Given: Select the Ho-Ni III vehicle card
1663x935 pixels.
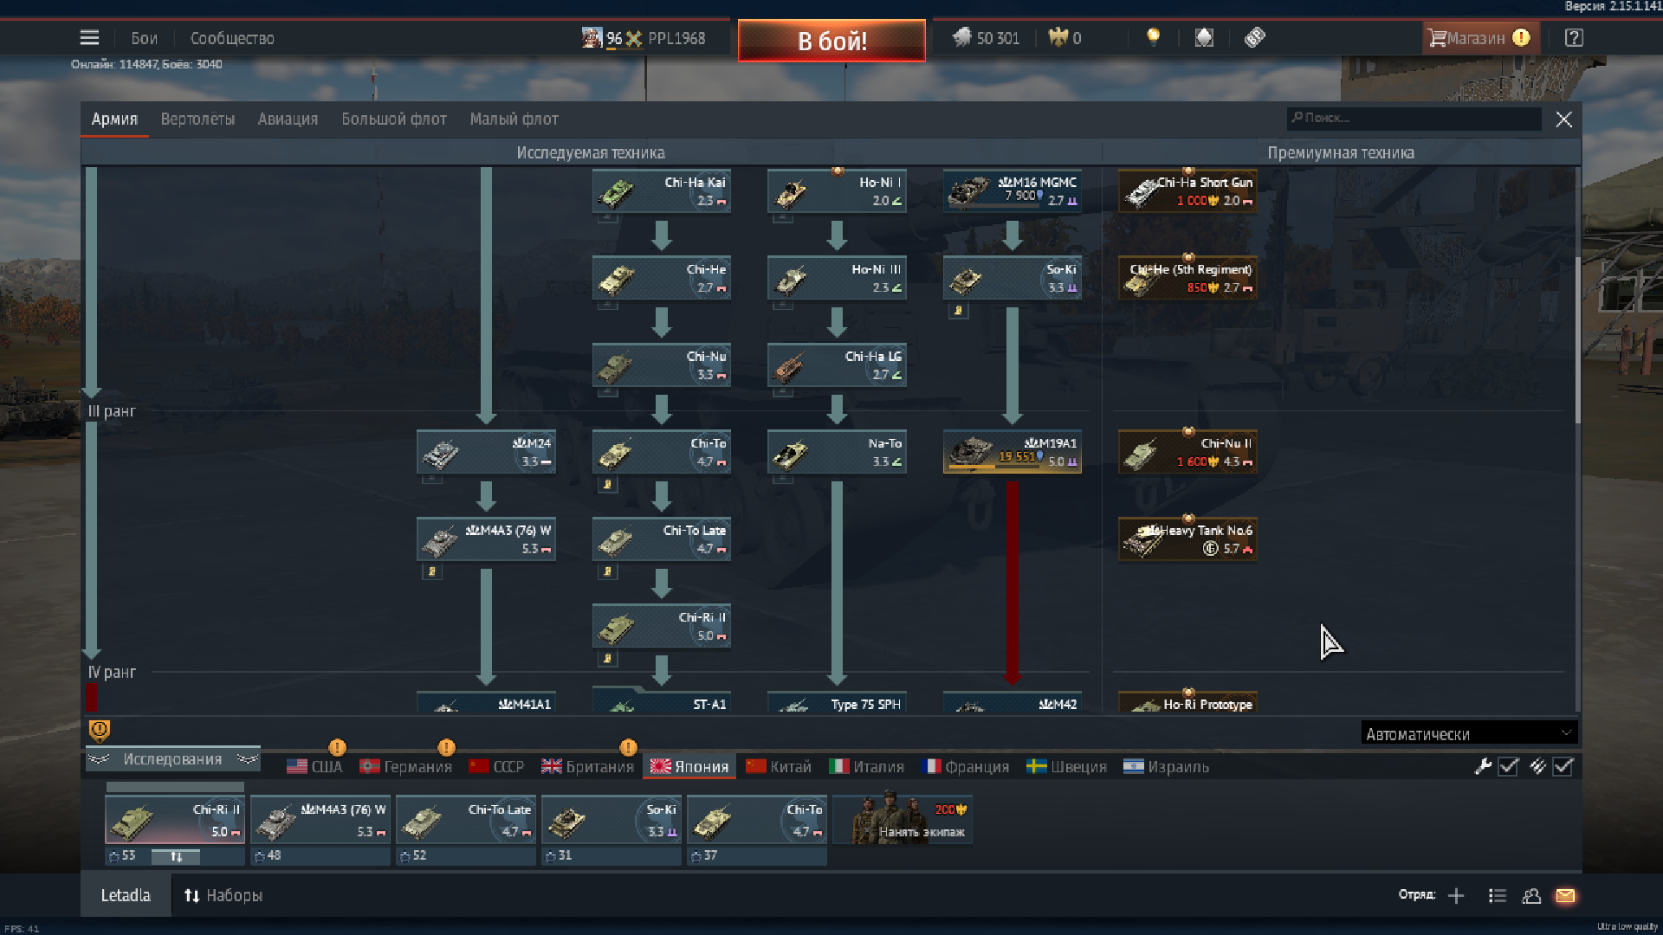Looking at the screenshot, I should 837,278.
